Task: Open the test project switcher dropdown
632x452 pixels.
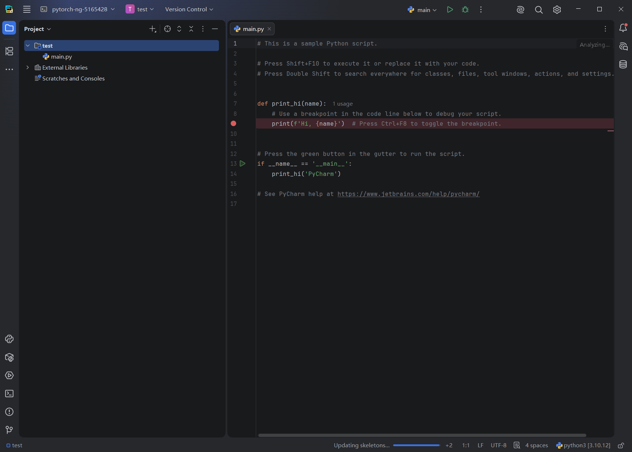Action: click(x=140, y=9)
